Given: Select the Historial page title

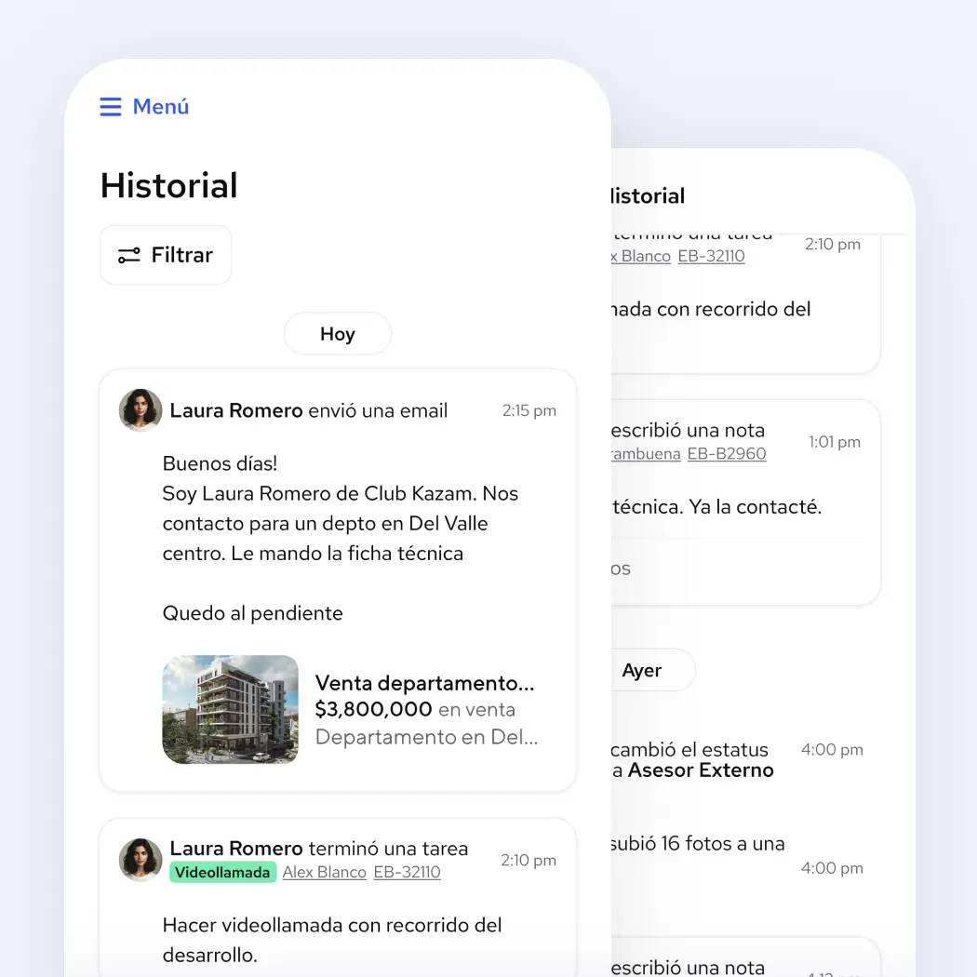Looking at the screenshot, I should pyautogui.click(x=168, y=185).
